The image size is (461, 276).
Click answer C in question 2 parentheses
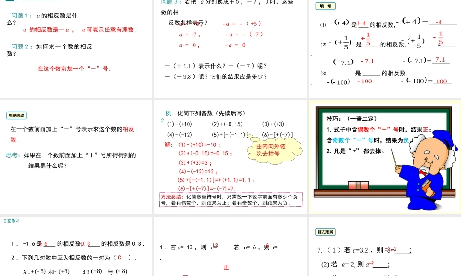(x=120, y=258)
